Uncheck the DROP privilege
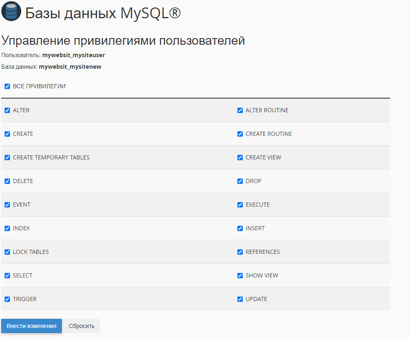This screenshot has height=340, width=410. coord(240,181)
